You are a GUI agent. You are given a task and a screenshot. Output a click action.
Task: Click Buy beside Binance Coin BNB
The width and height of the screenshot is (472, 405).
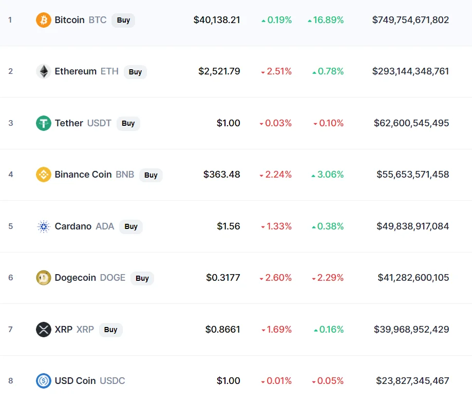point(151,175)
